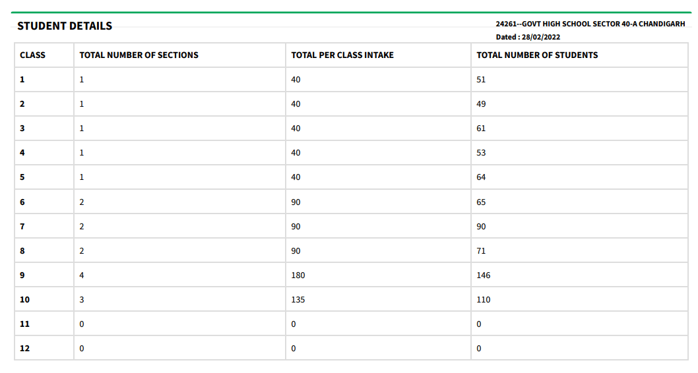698x373 pixels.
Task: Click student count 51 for Class 1
Action: (481, 80)
